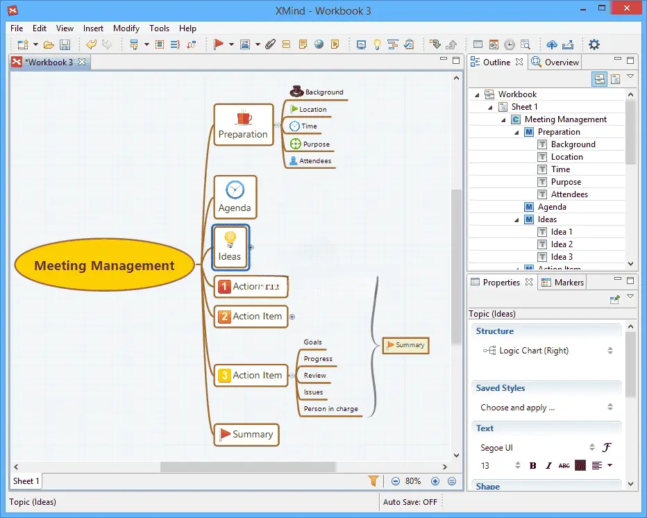Switch to the Overview tab
Image resolution: width=647 pixels, height=518 pixels.
[555, 62]
